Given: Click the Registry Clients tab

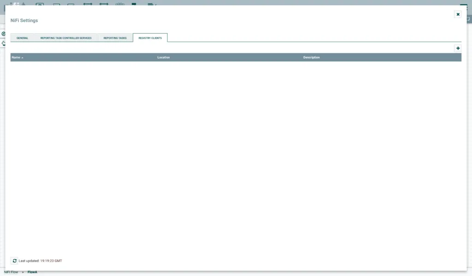Looking at the screenshot, I should [150, 38].
